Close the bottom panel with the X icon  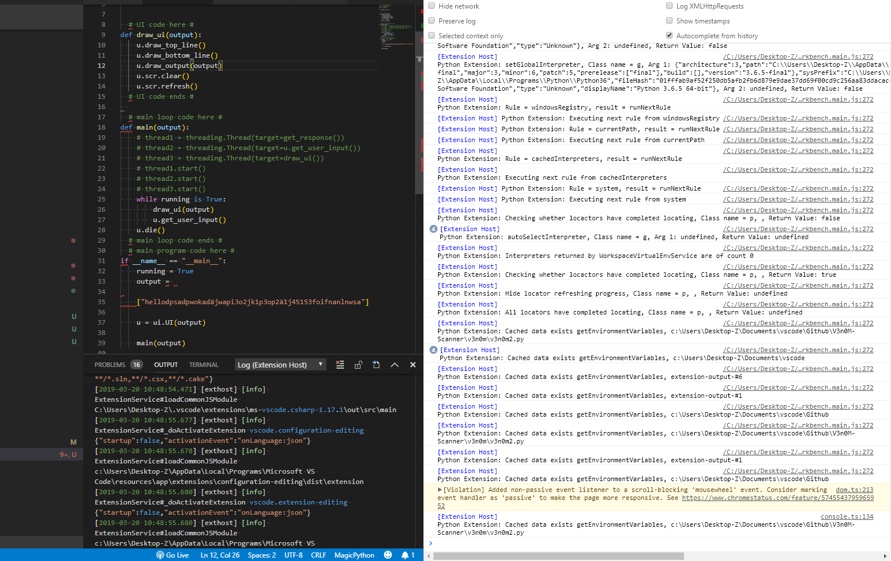pos(413,365)
